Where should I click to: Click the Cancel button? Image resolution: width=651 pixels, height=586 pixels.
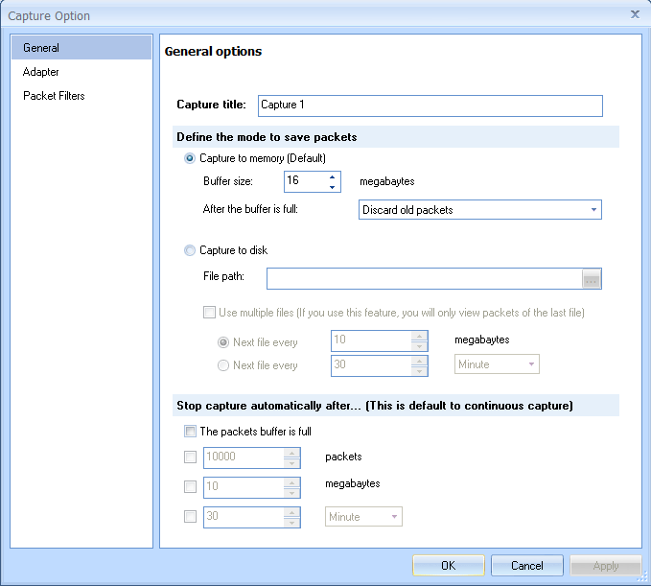[x=527, y=566]
